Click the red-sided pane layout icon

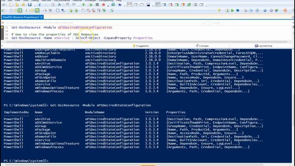point(171,5)
